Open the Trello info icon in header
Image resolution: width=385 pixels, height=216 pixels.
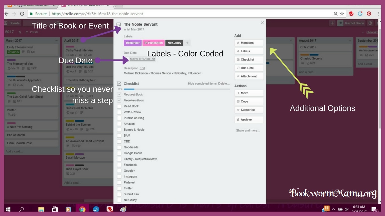click(370, 23)
